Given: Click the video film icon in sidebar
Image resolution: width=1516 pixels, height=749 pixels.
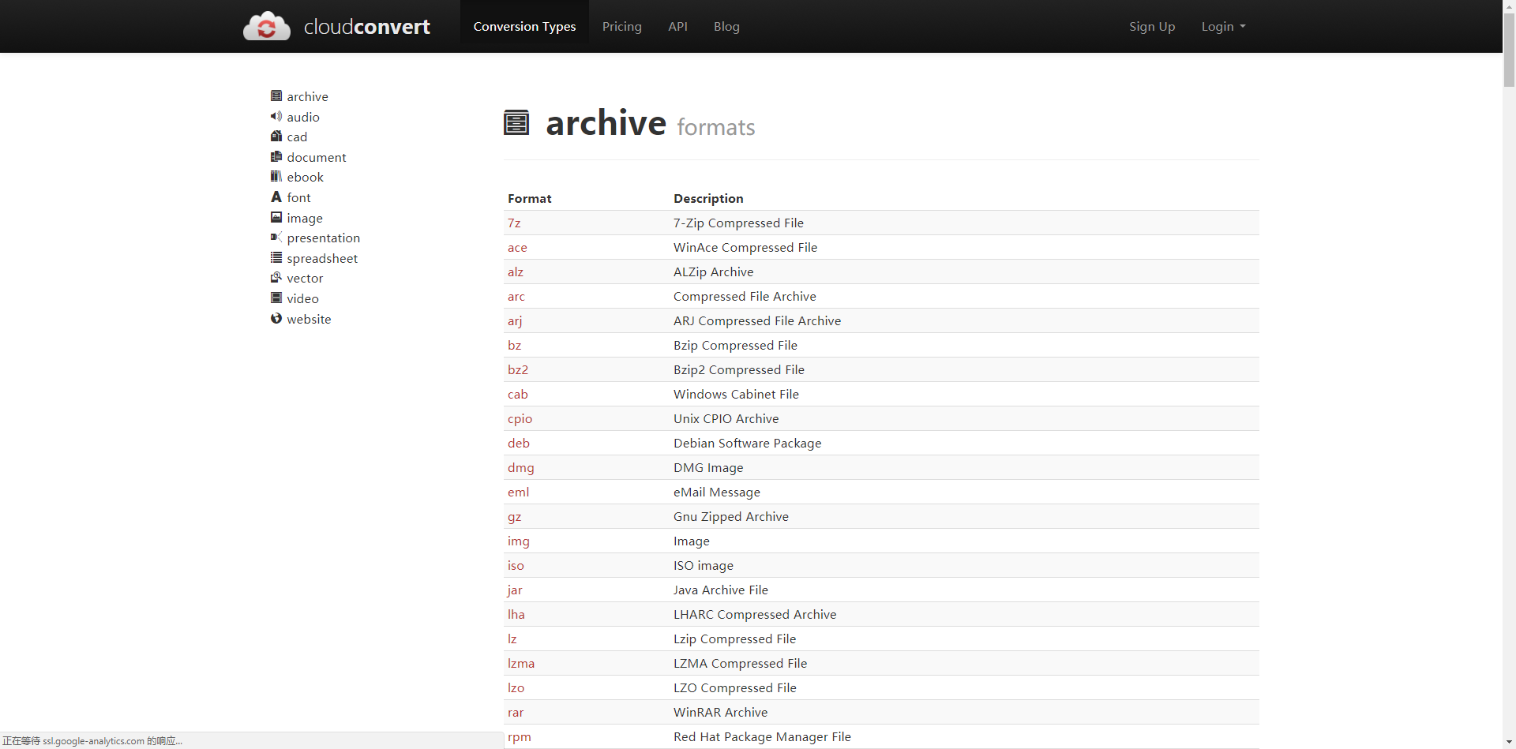Looking at the screenshot, I should point(276,298).
